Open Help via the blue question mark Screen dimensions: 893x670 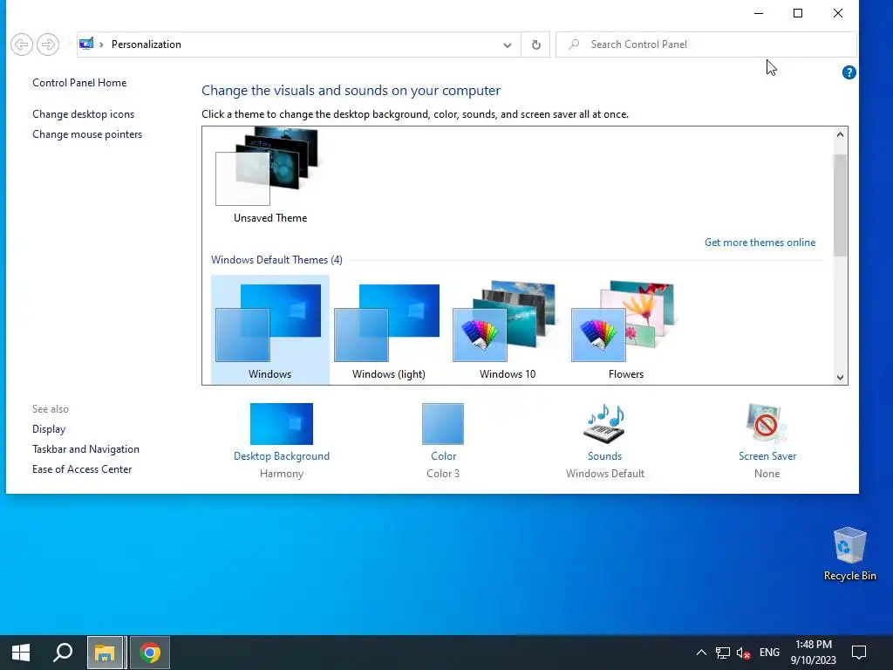click(x=849, y=72)
